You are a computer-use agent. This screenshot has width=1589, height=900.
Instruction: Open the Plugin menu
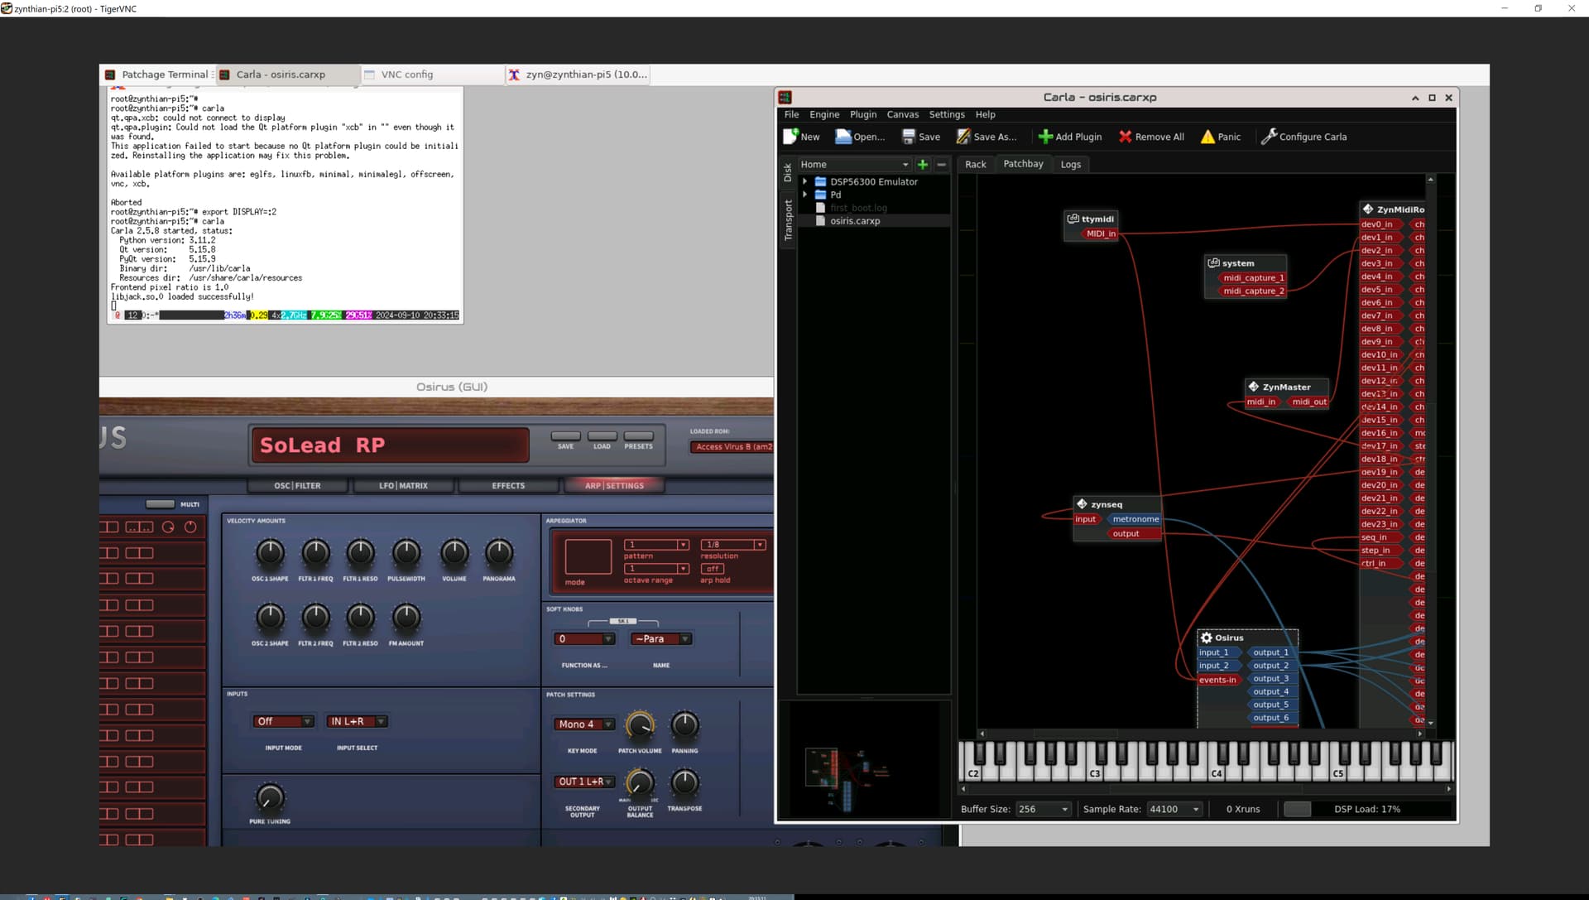point(862,115)
